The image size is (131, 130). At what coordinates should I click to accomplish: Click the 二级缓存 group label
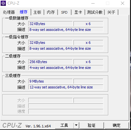click(13, 56)
